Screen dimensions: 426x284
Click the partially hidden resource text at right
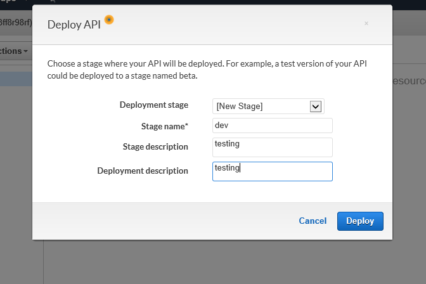coord(409,81)
